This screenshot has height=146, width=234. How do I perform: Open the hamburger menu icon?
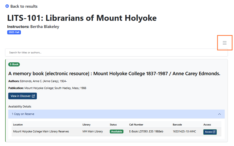(x=224, y=43)
